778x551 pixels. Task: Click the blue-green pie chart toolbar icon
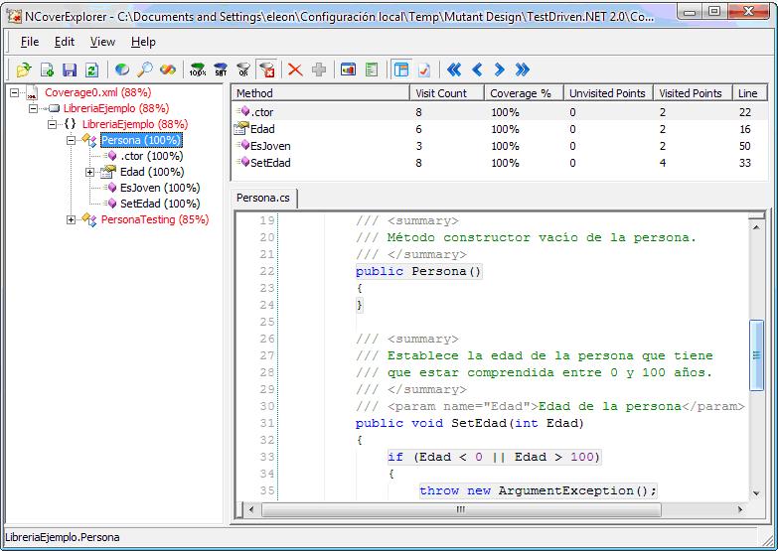[122, 69]
